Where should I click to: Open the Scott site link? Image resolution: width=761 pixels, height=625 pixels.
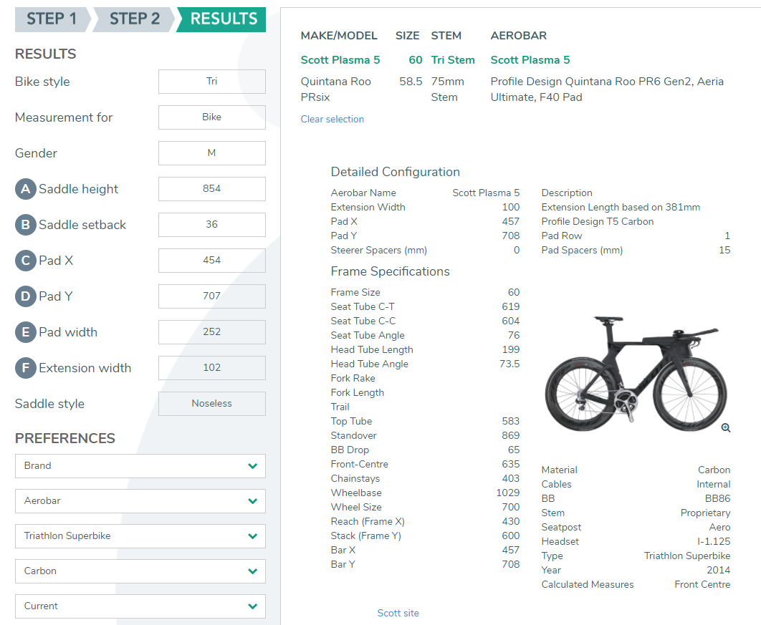pos(398,613)
